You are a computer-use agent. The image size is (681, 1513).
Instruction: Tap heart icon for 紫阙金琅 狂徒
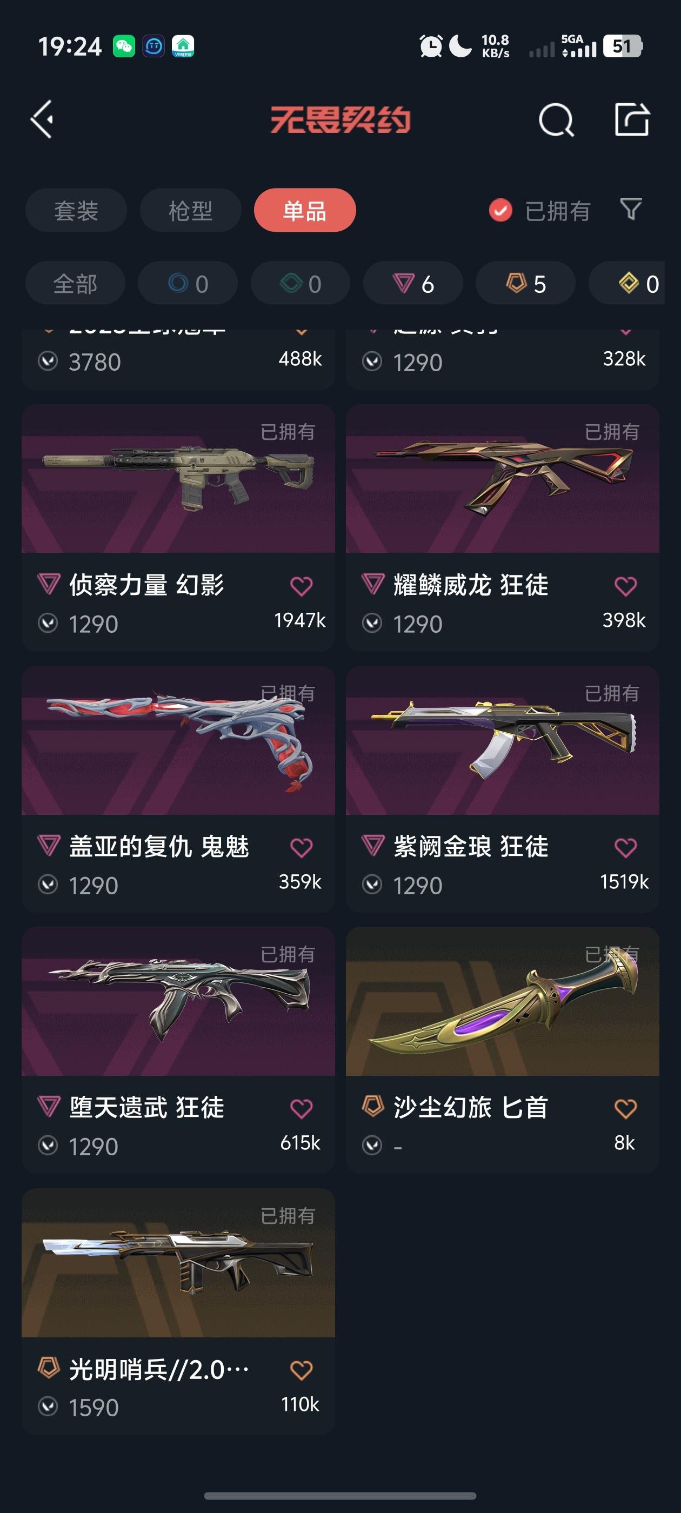click(625, 847)
